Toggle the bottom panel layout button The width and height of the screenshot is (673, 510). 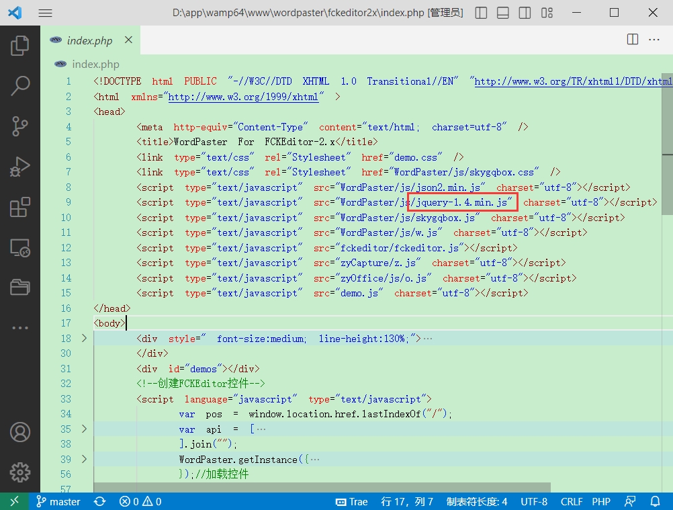pyautogui.click(x=503, y=13)
